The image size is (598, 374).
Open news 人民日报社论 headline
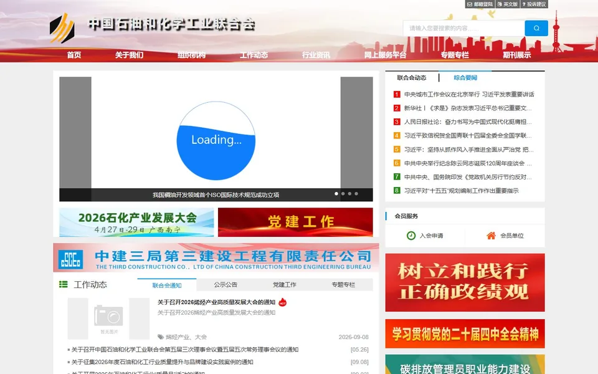468,122
